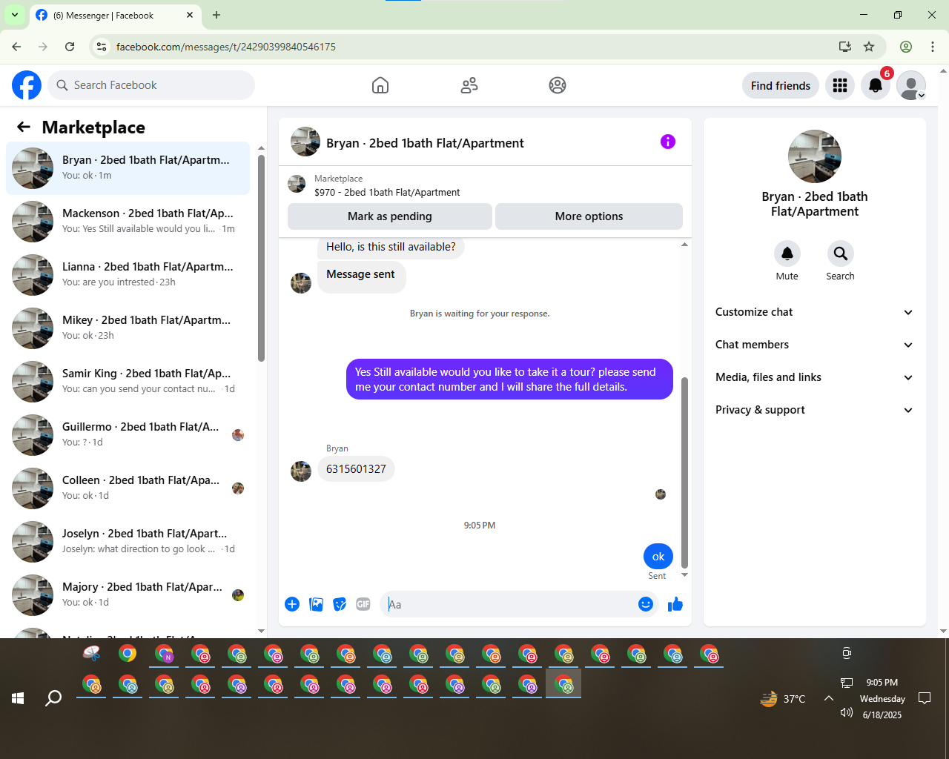Click Bryan's avatar beside phone number message
Image resolution: width=949 pixels, height=759 pixels.
click(x=301, y=471)
